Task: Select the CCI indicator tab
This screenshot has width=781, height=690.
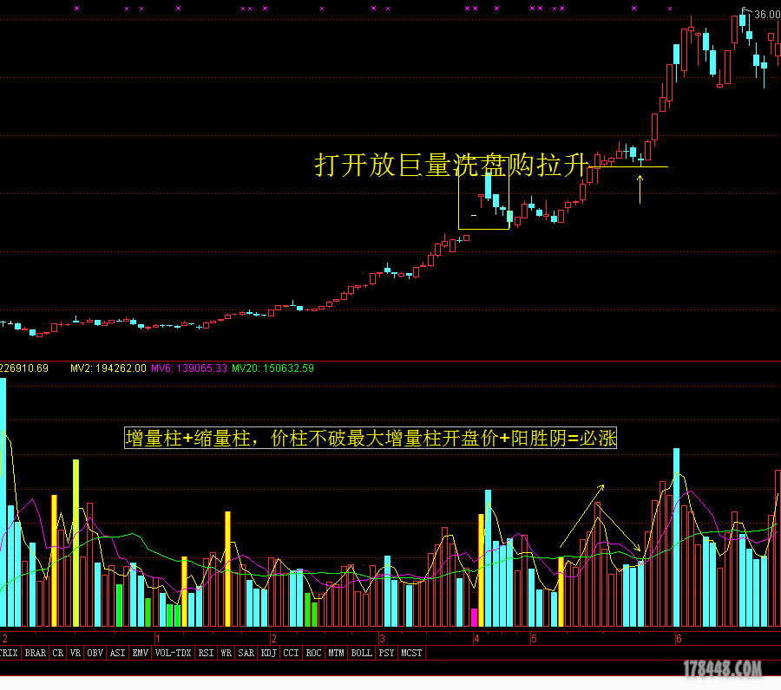Action: (291, 653)
